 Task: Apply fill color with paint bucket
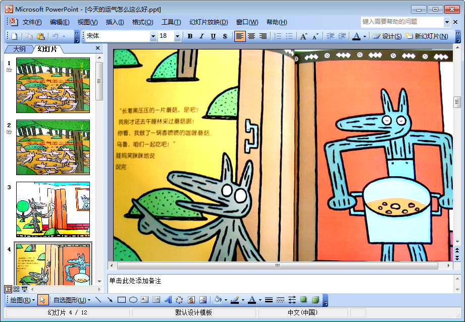pyautogui.click(x=218, y=300)
